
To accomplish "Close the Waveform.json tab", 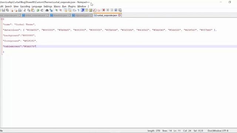I will click(69, 16).
